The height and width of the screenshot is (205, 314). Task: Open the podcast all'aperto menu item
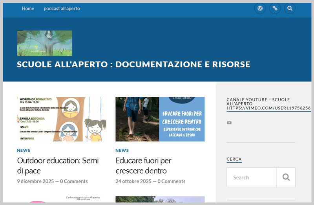[62, 8]
